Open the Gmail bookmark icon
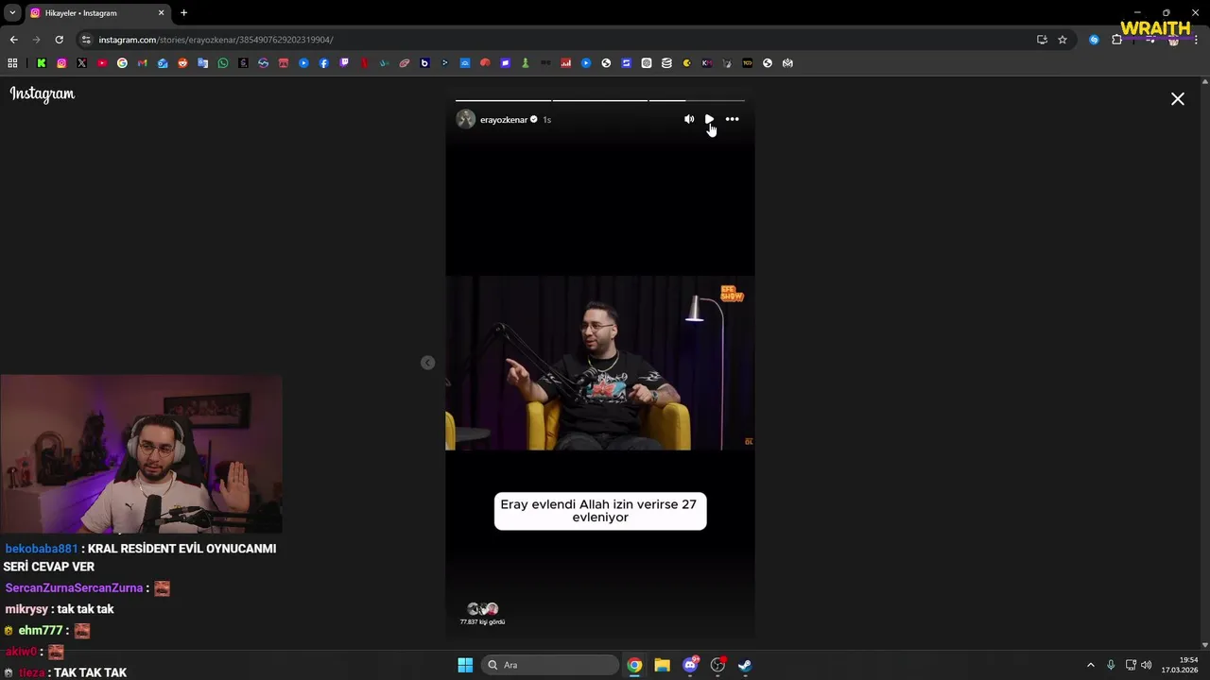 143,63
